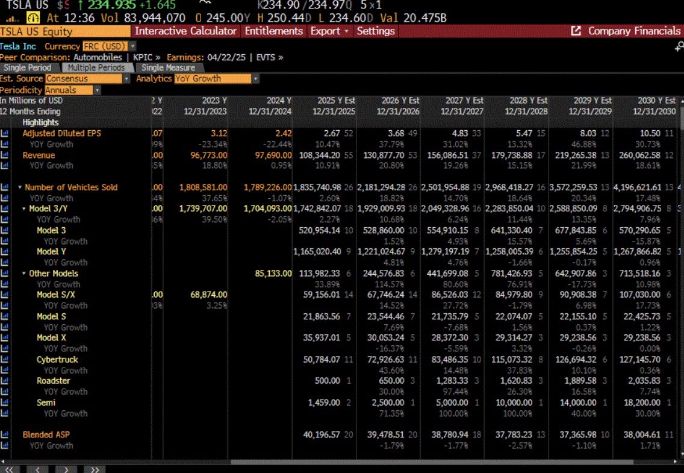The height and width of the screenshot is (473, 684).
Task: Open the chart icon for the Revenue row
Action: [x=5, y=155]
